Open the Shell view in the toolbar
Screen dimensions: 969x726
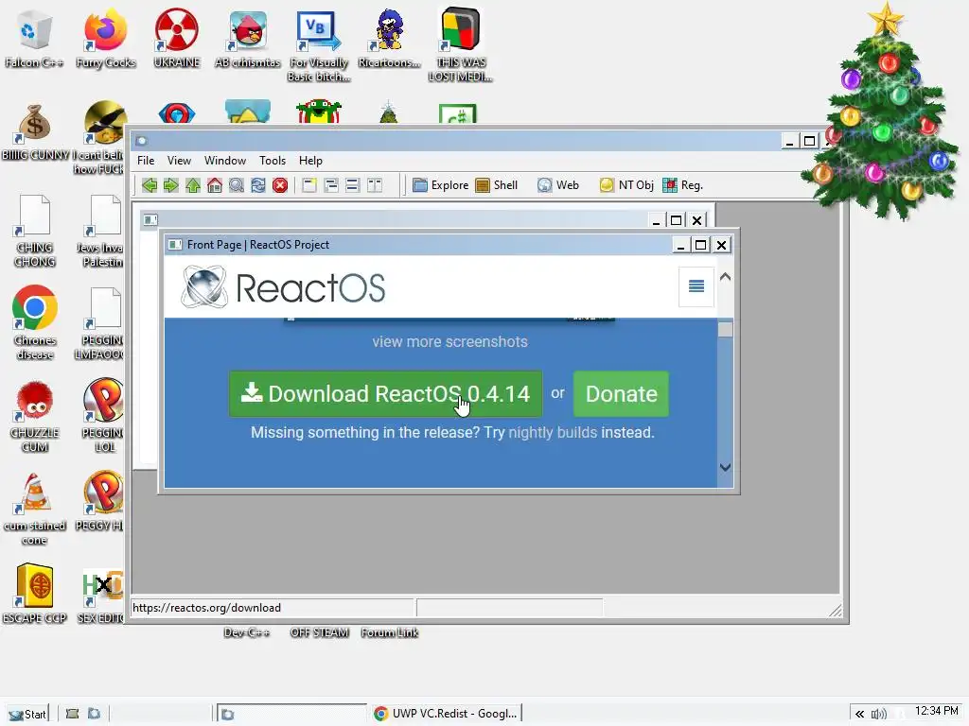[496, 185]
